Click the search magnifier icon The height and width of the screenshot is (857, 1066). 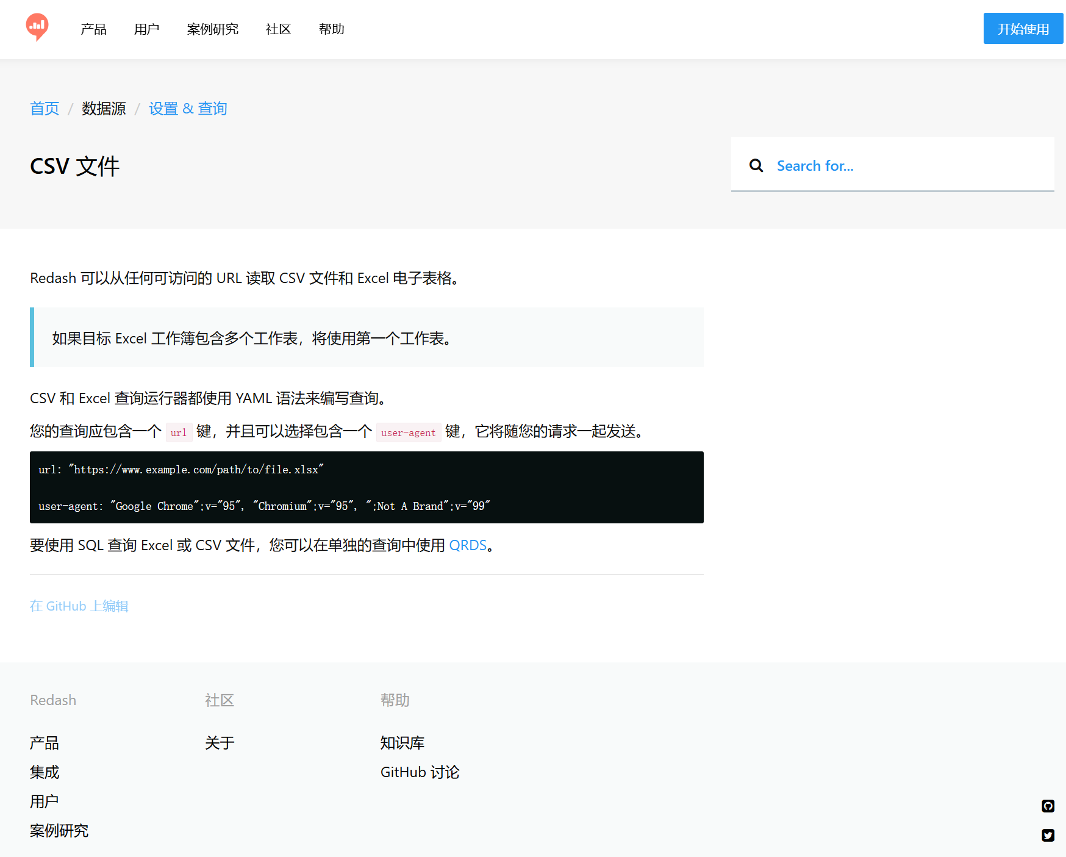click(x=756, y=165)
